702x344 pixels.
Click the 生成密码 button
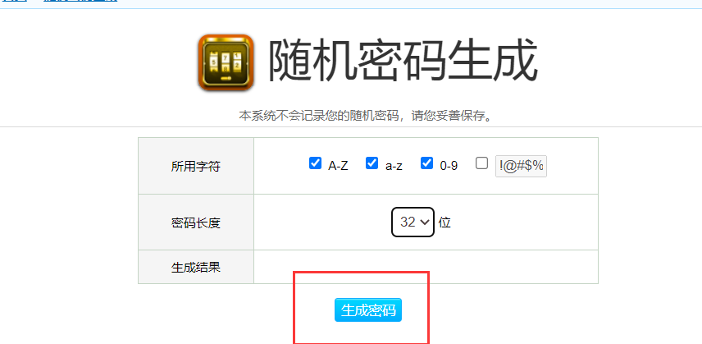point(368,310)
